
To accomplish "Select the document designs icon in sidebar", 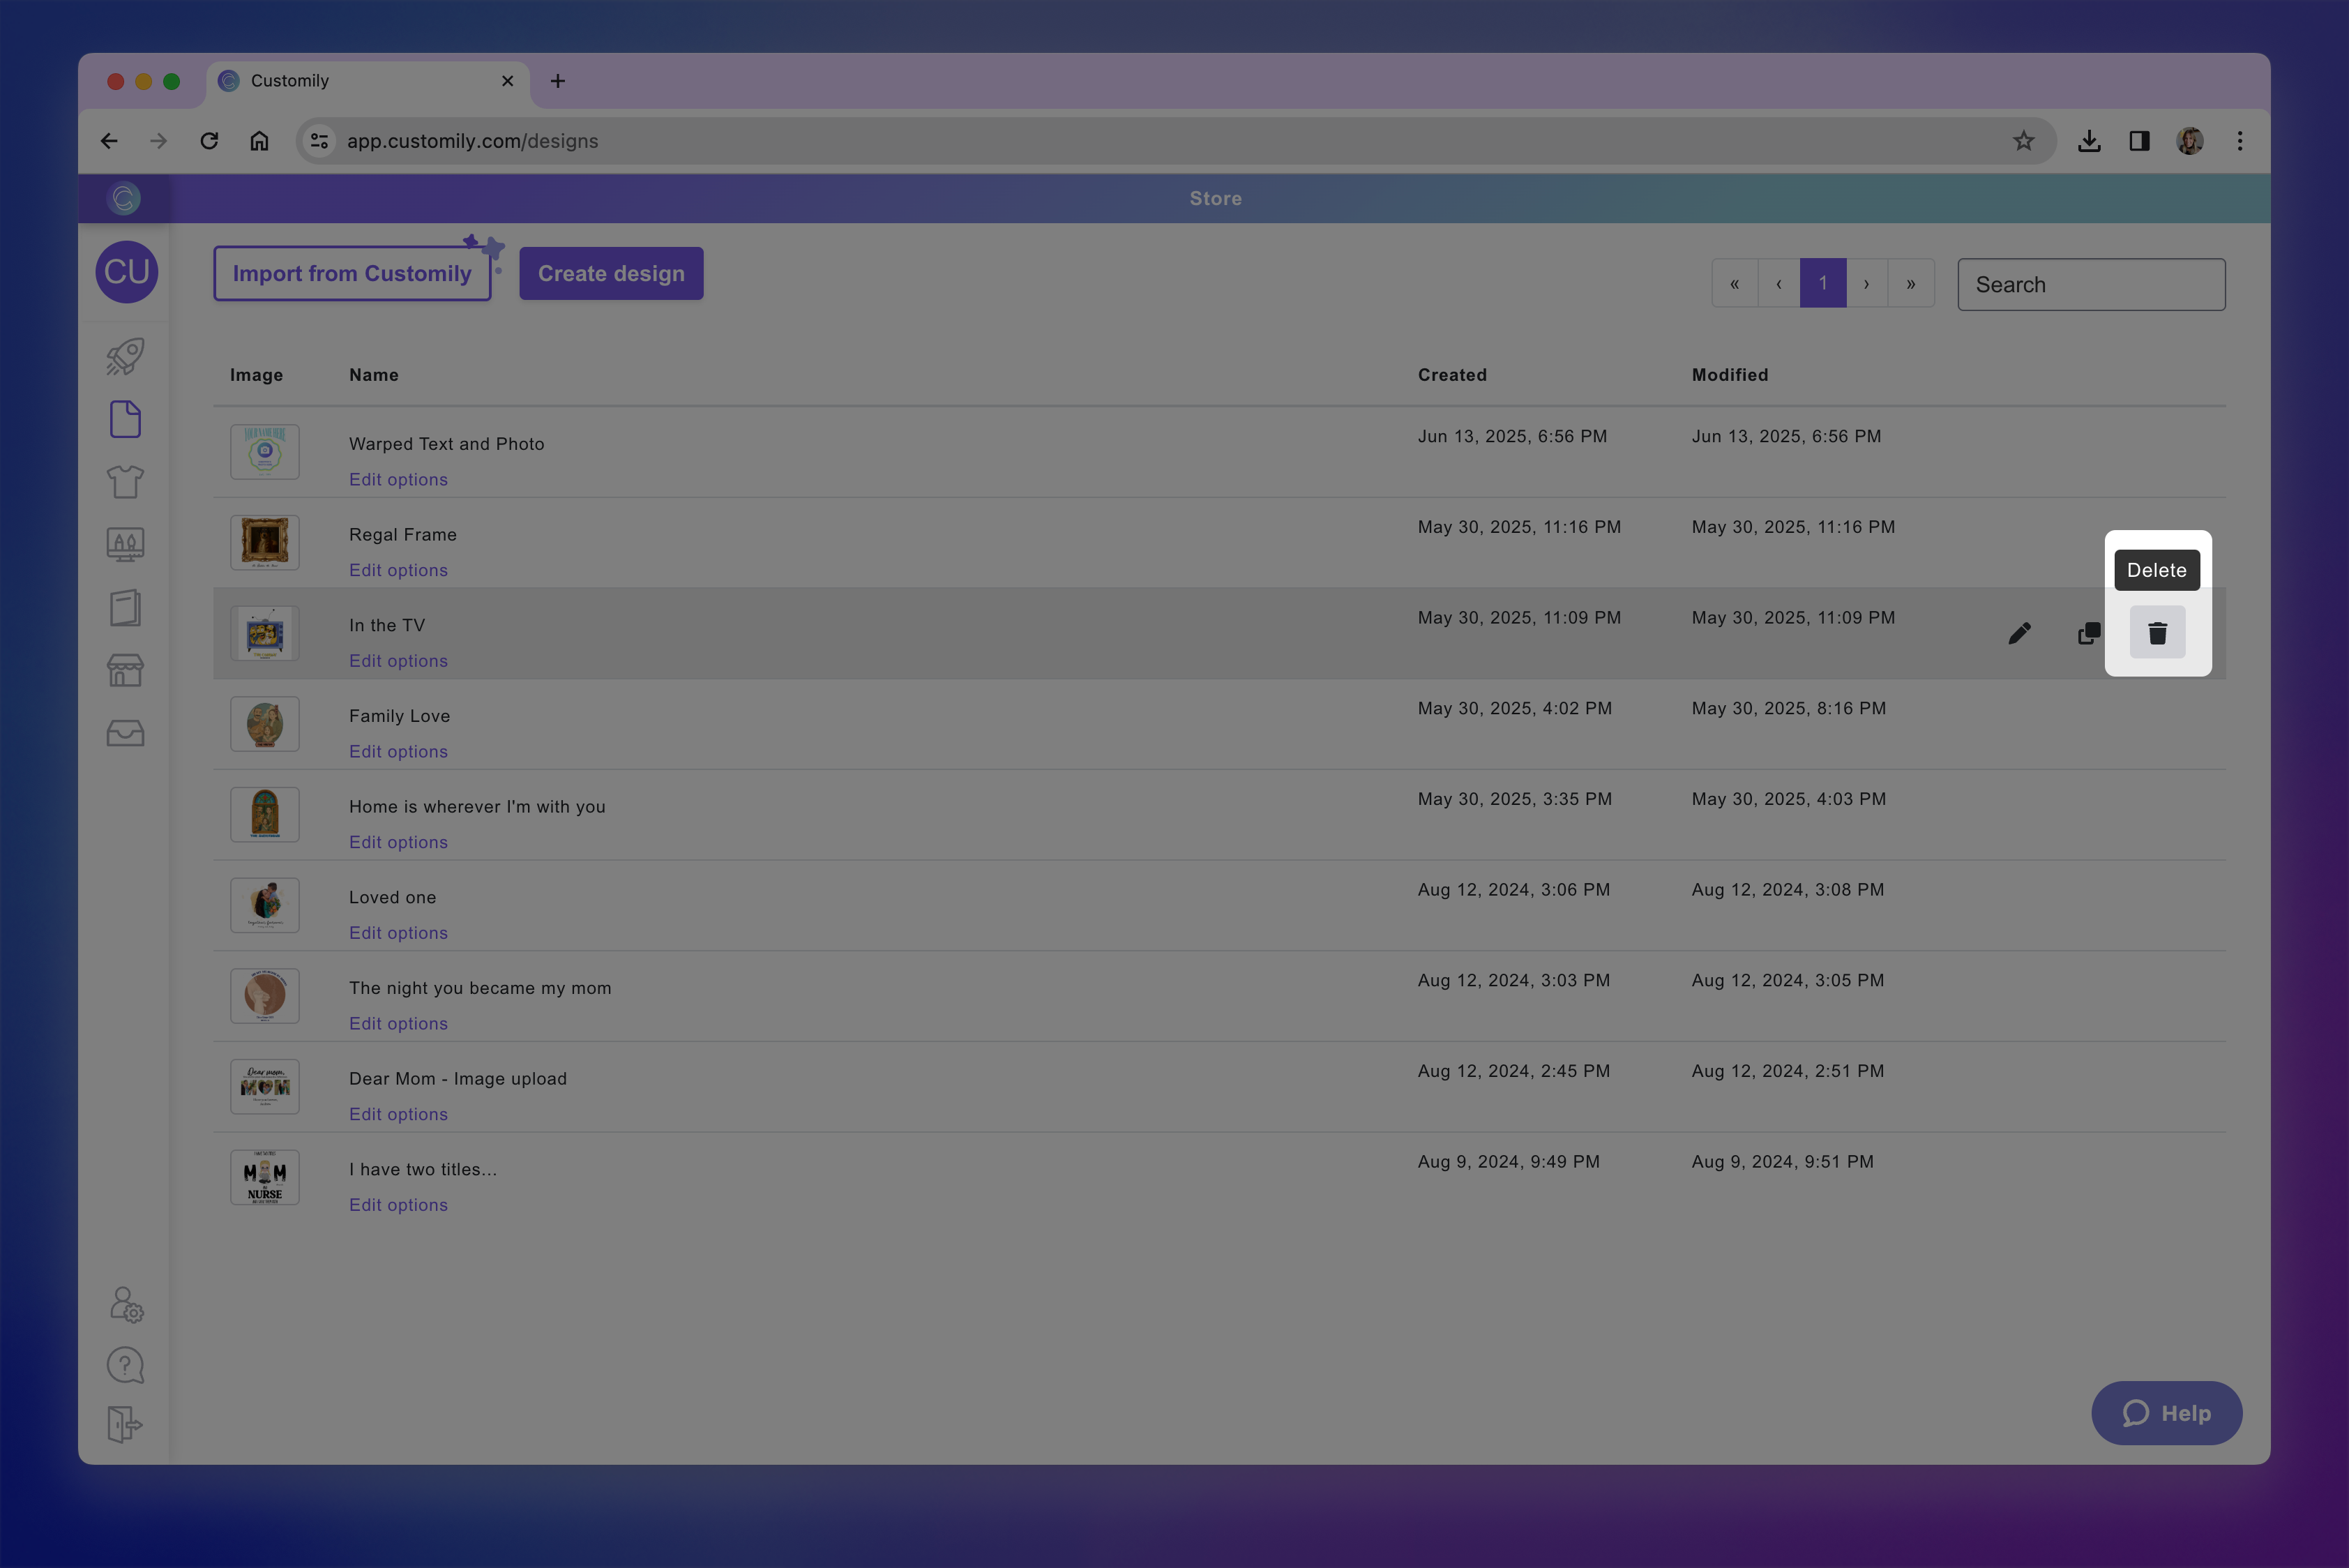I will click(x=125, y=419).
